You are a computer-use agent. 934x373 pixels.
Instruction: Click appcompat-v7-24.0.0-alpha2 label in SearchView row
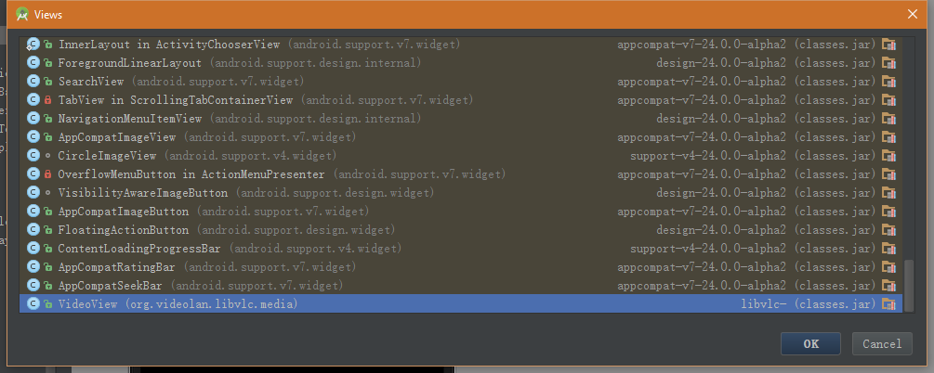point(702,82)
